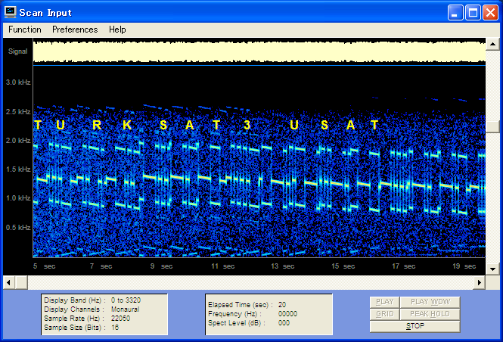
Task: Click the Scan Input window icon
Action: click(x=11, y=12)
